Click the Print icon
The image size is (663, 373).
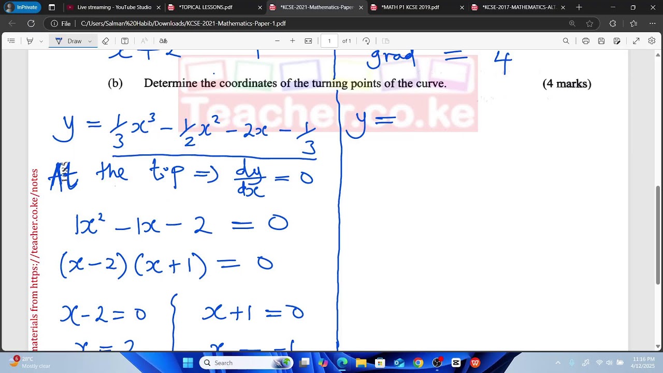pos(585,41)
